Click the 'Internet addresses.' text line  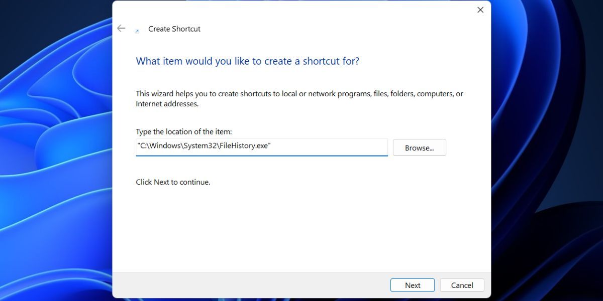coord(167,104)
